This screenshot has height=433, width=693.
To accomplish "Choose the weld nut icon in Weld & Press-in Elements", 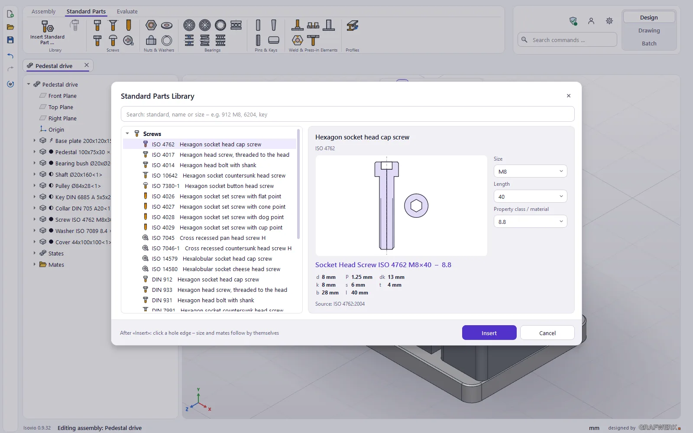I will [298, 40].
